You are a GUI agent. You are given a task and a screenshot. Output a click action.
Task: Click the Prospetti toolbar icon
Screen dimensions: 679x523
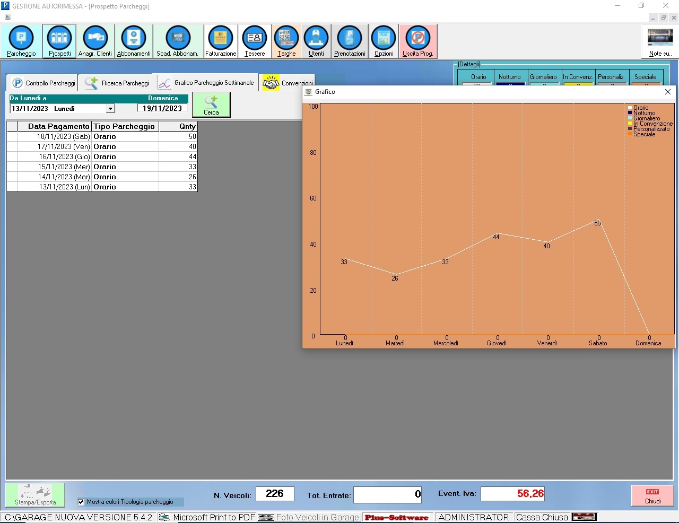tap(59, 41)
